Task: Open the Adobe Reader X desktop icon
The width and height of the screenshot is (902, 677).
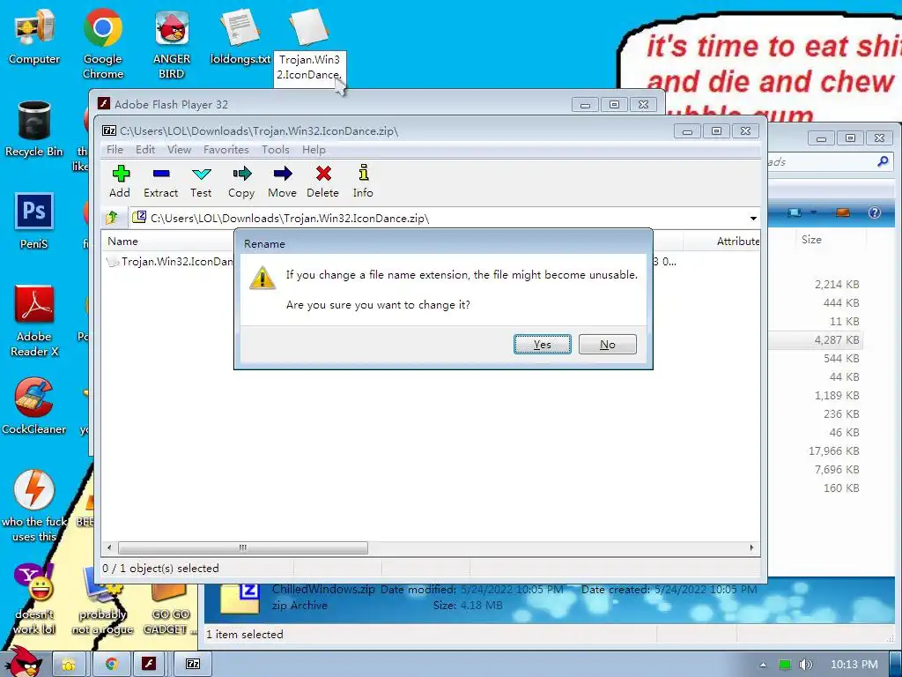Action: [x=34, y=321]
